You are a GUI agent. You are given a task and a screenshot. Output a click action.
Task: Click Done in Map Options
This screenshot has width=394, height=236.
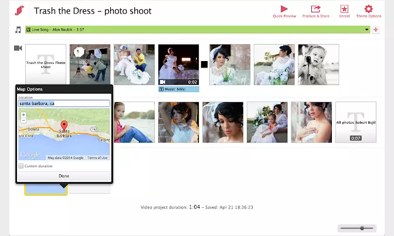64,176
